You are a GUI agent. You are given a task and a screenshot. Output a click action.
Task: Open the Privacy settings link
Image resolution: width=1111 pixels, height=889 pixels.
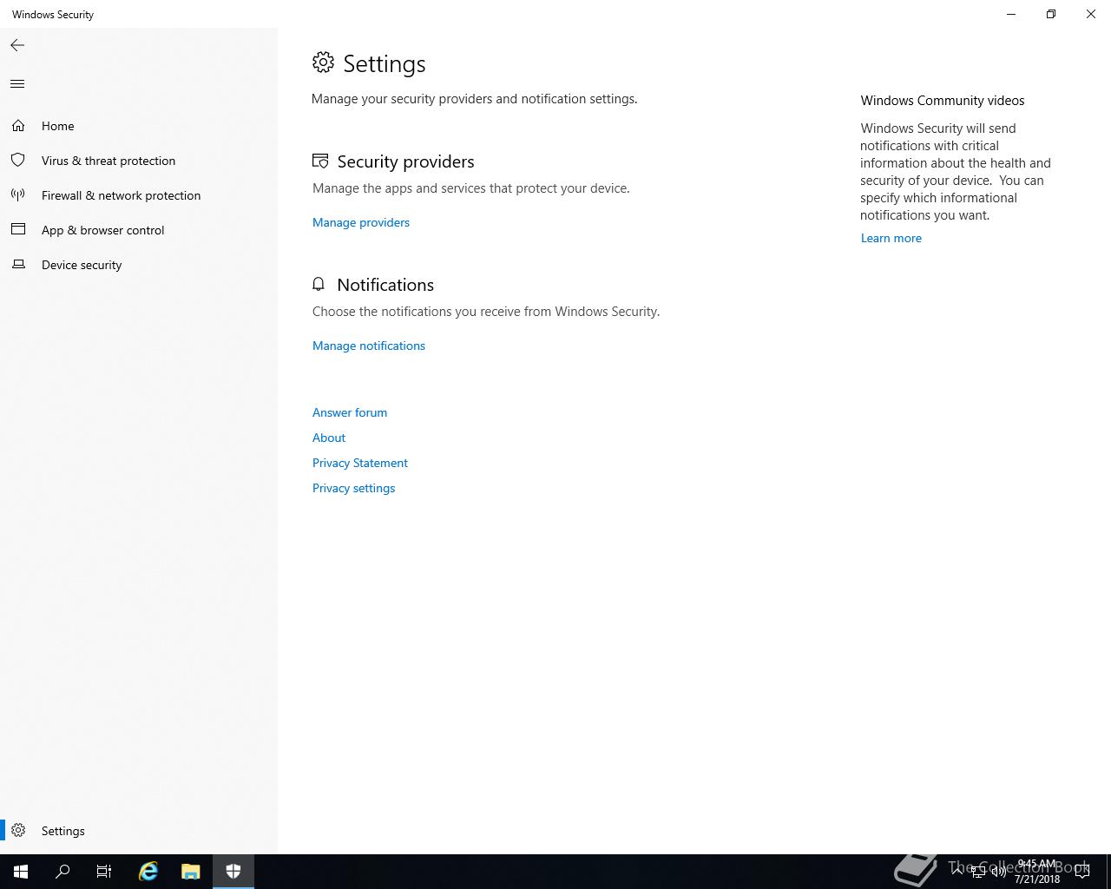tap(353, 488)
